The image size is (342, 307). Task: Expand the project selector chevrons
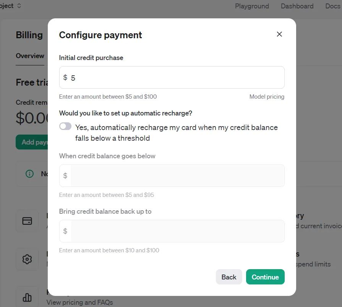(19, 6)
